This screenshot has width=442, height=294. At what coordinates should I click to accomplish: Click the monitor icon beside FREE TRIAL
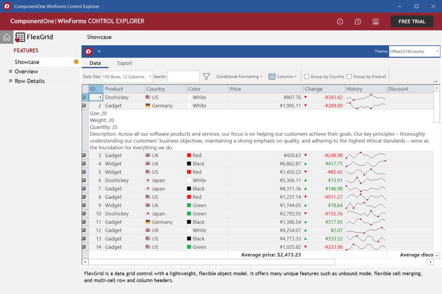(376, 21)
